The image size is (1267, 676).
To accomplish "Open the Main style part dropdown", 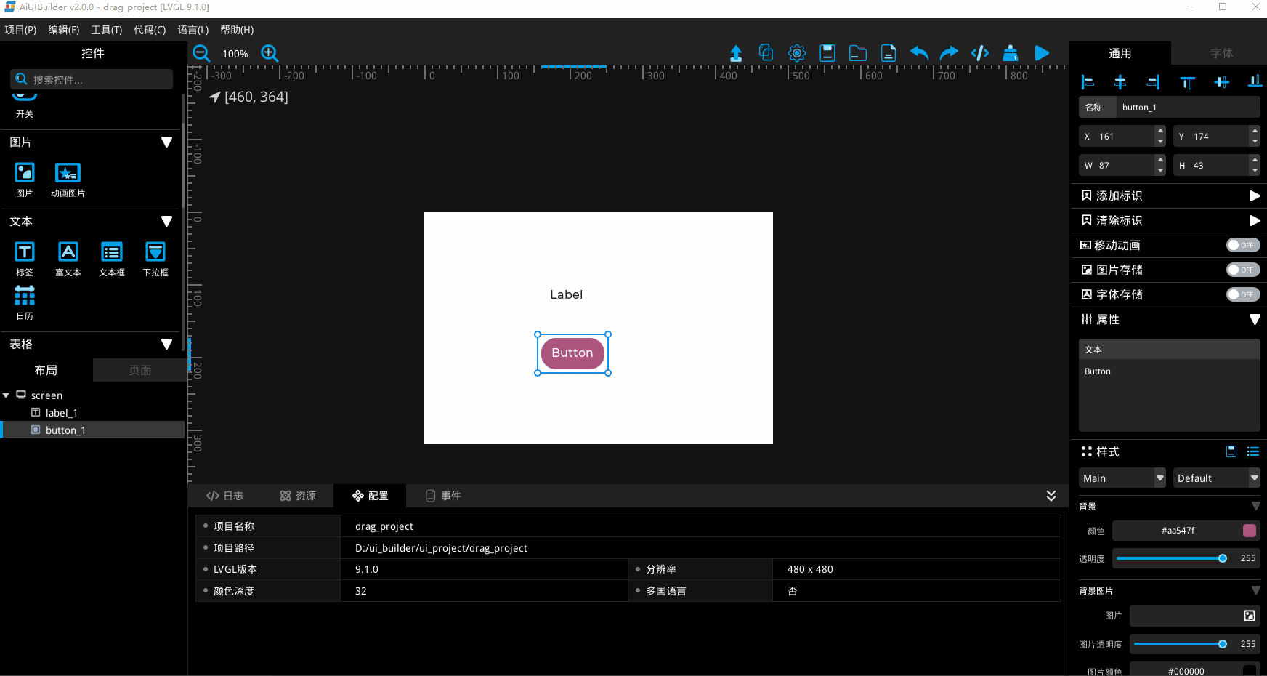I will coord(1122,478).
